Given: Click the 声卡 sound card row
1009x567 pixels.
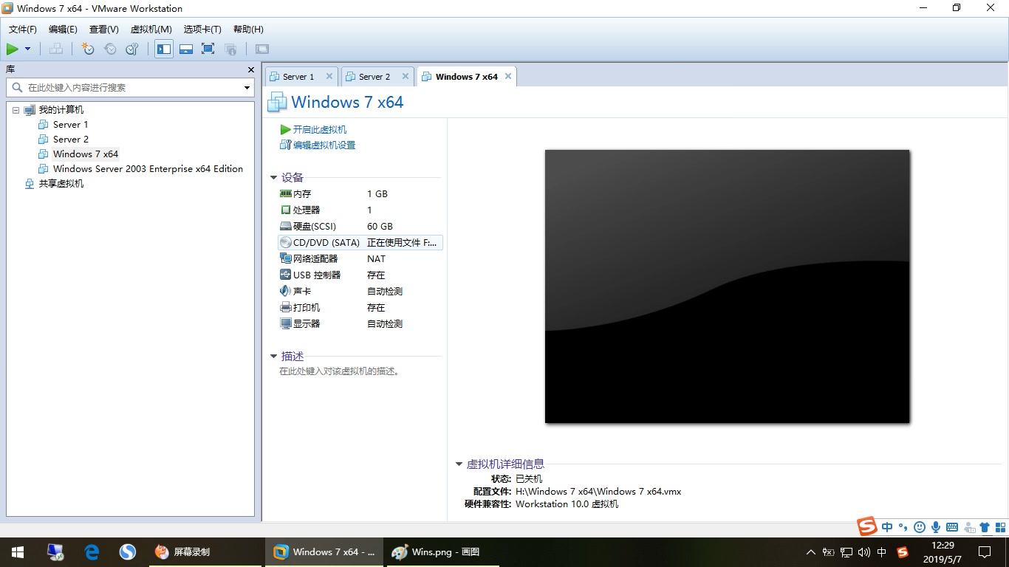Looking at the screenshot, I should pos(360,292).
